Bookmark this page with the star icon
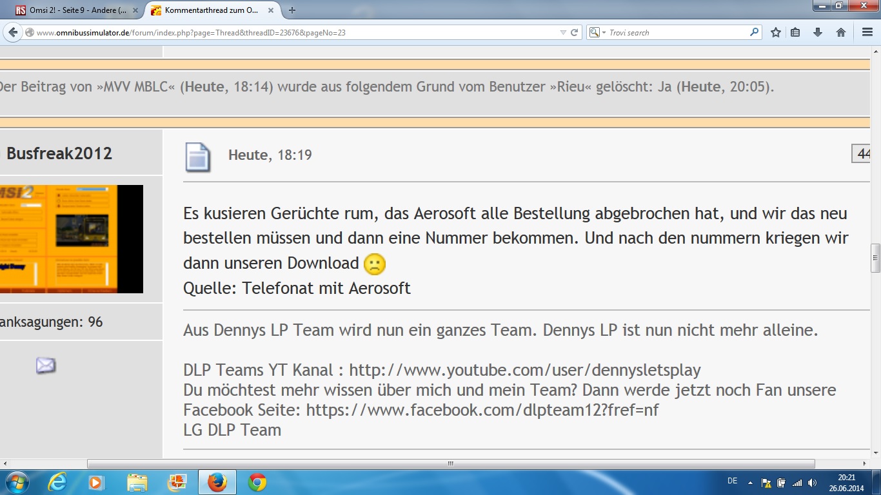 pos(776,32)
